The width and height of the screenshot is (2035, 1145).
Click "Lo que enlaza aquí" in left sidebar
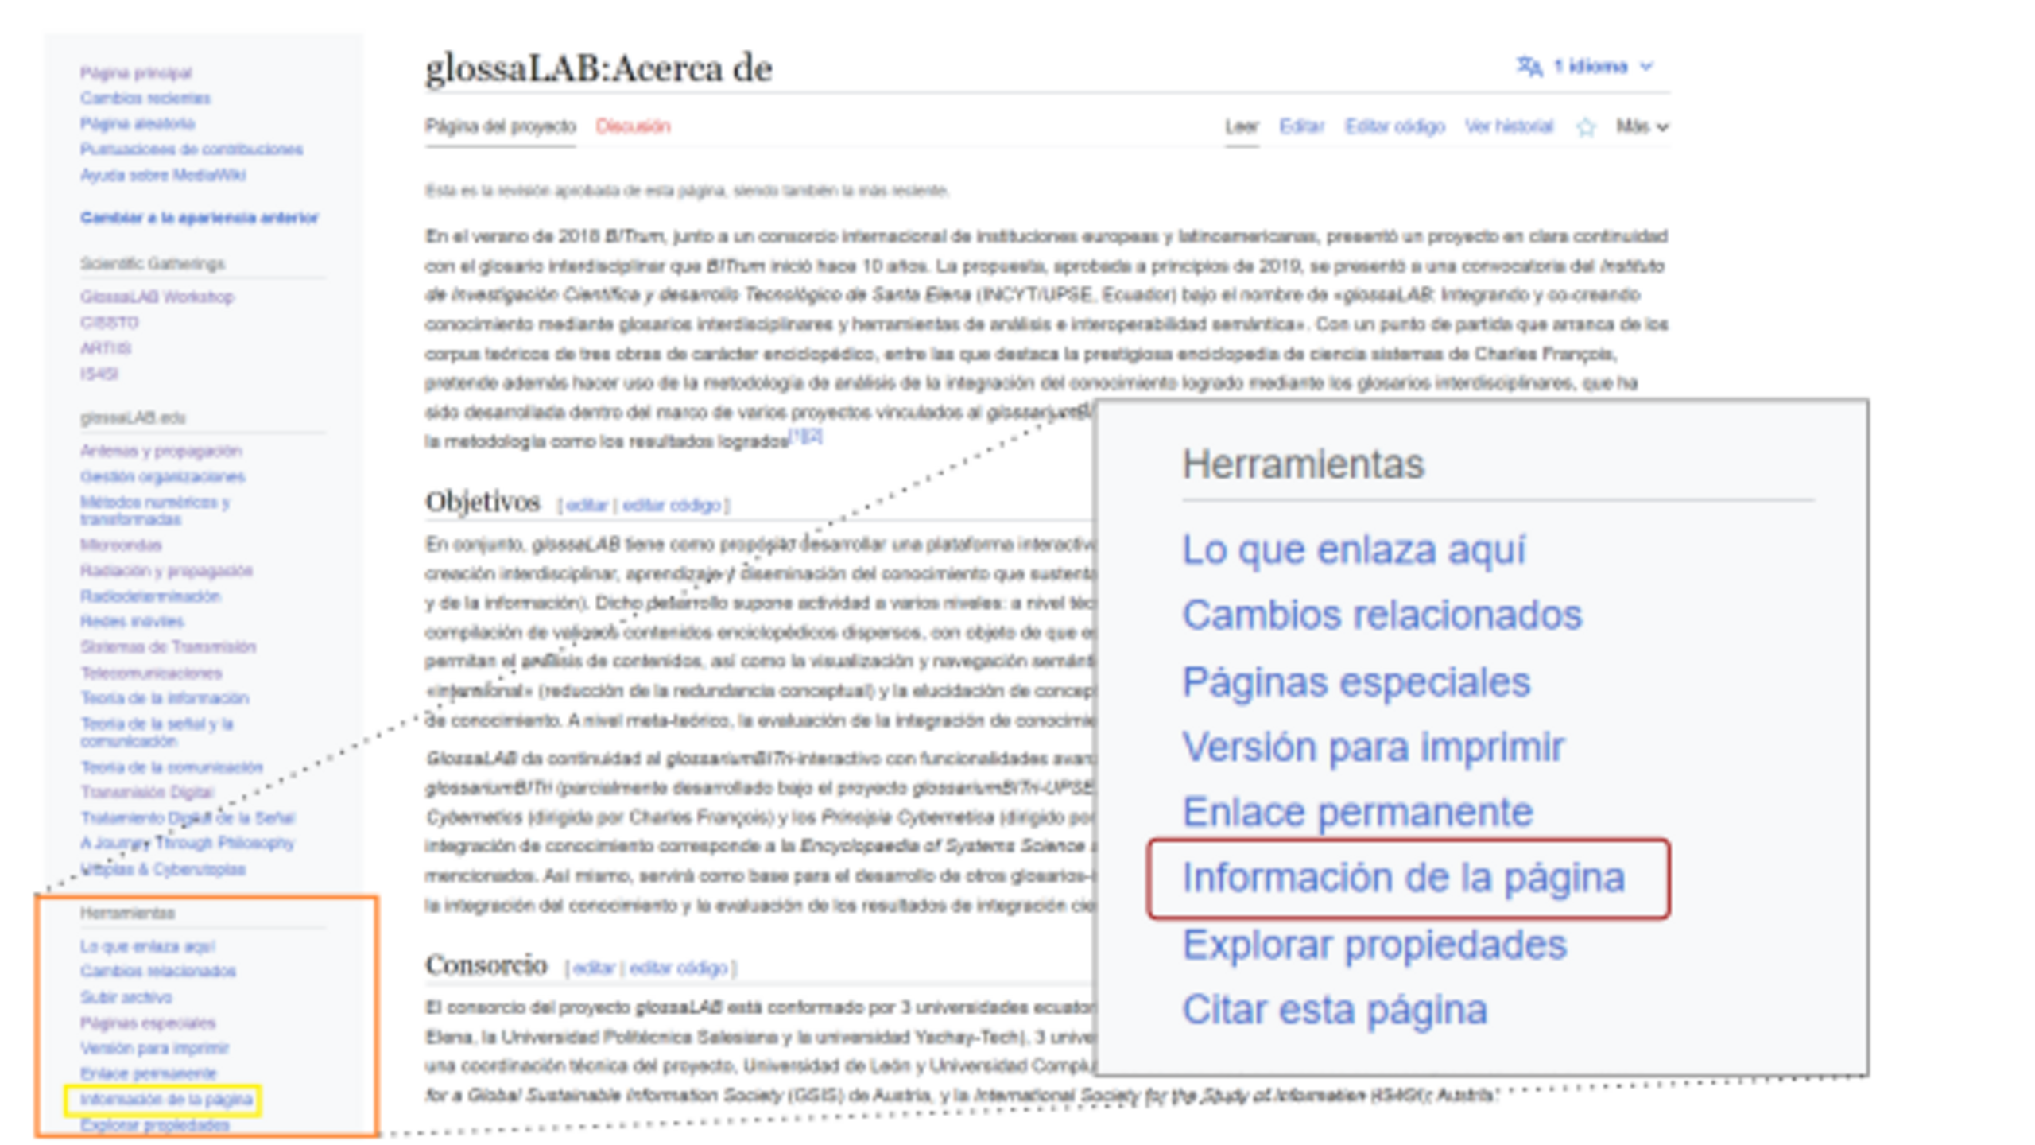tap(147, 946)
